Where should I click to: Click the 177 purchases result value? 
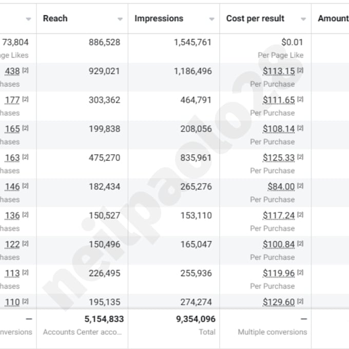pyautogui.click(x=12, y=100)
